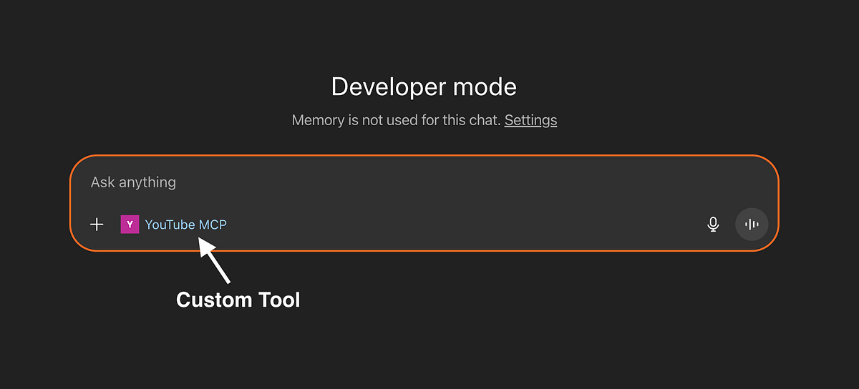Click the pink square YouTube MCP logo
The image size is (859, 389).
130,225
